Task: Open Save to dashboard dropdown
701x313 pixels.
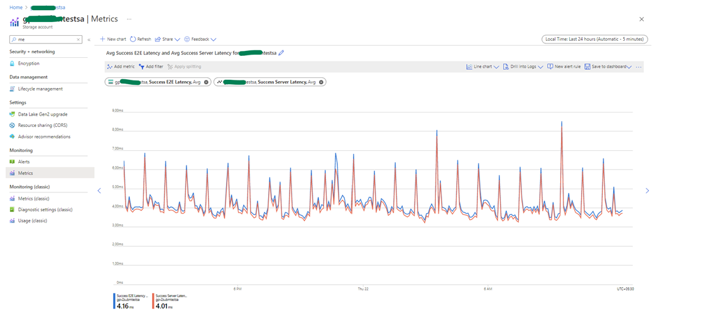Action: [608, 67]
